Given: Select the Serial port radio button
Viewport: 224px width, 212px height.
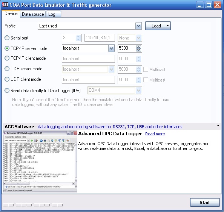Looking at the screenshot, I should tap(7, 38).
